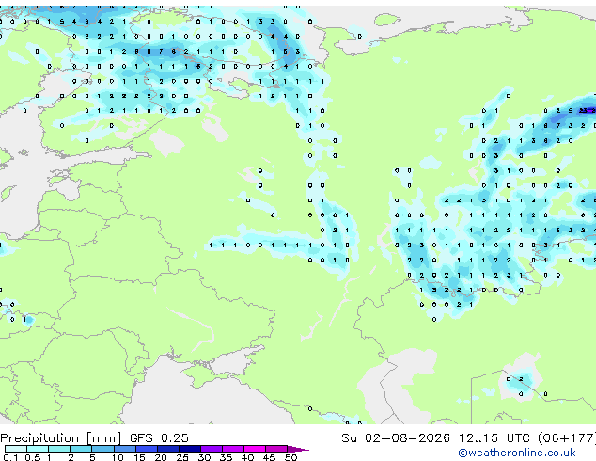Viewport: 596px width, 461px height.
Task: Click the '(06+177)' forecast run text
Action: [567, 438]
